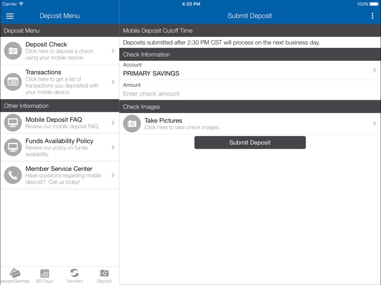The width and height of the screenshot is (381, 285).
Task: Click the Check Information section header
Action: (250, 54)
